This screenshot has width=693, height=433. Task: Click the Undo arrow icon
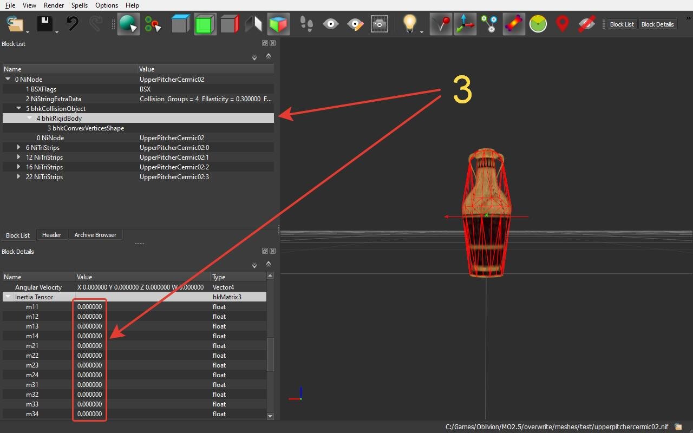[x=72, y=24]
